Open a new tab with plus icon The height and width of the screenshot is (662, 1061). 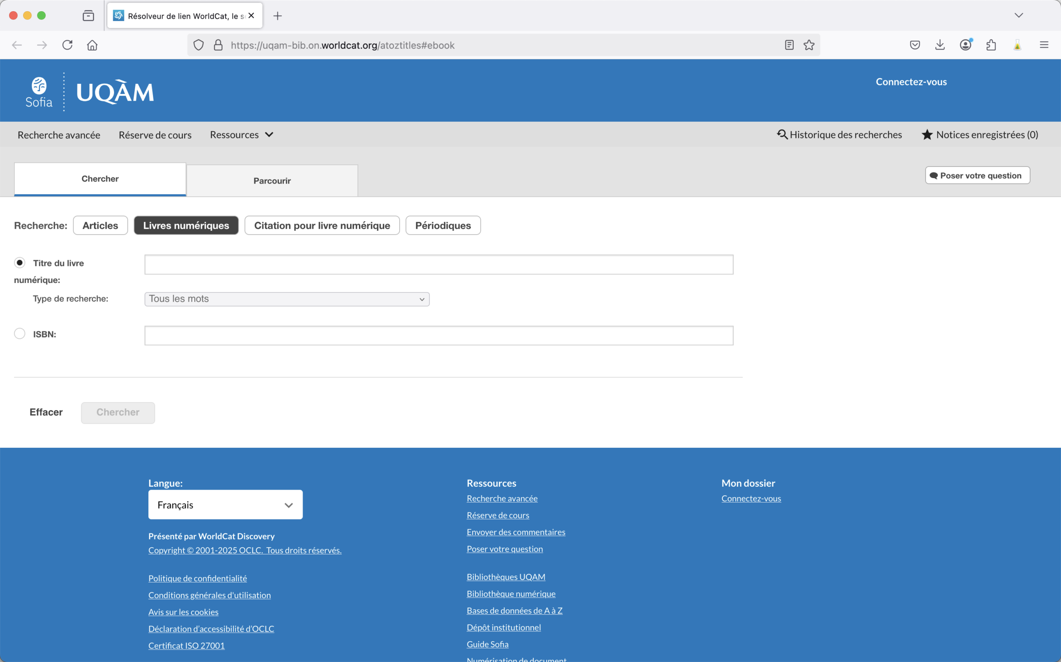[278, 16]
